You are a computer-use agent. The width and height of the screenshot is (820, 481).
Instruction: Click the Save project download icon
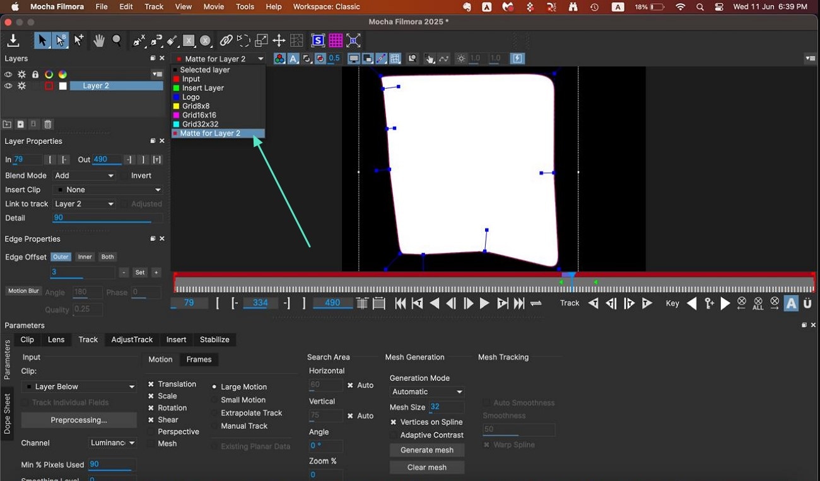point(13,40)
